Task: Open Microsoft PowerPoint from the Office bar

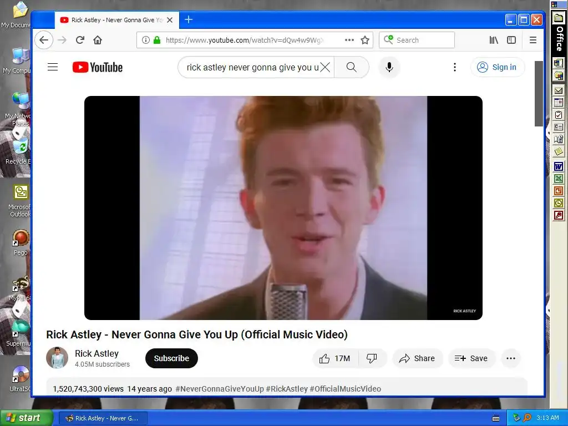Action: click(559, 191)
